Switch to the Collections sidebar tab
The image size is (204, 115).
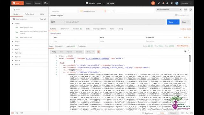coord(29,14)
